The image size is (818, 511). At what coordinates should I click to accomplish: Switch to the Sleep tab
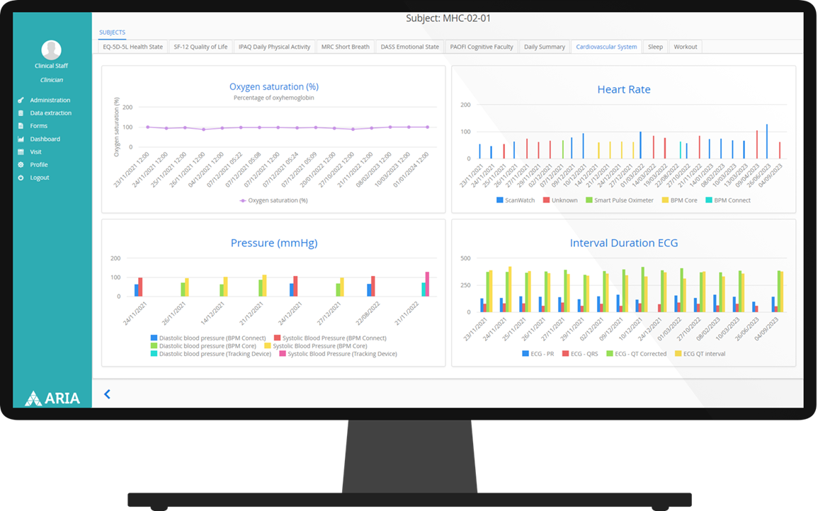click(655, 47)
